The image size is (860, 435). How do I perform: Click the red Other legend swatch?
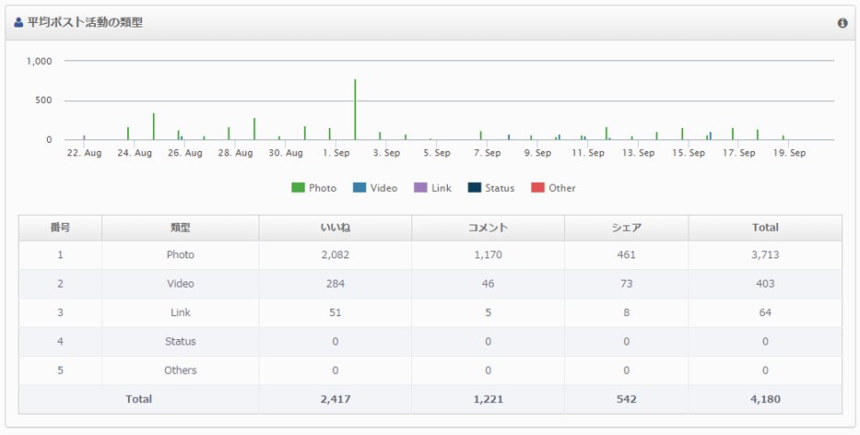click(537, 188)
